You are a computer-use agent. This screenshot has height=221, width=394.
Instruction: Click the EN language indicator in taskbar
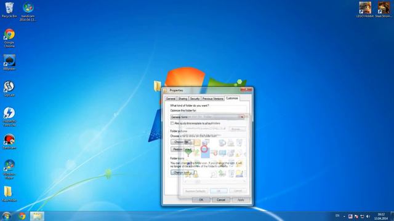click(337, 216)
